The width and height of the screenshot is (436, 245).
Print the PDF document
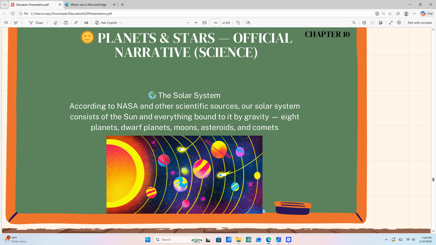[x=364, y=23]
